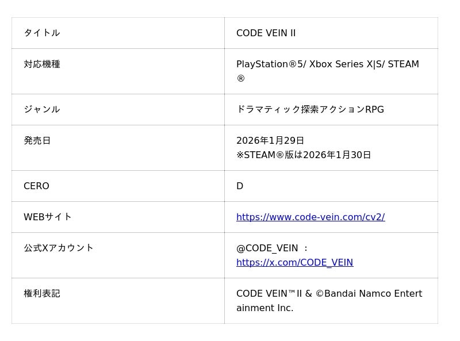Click the STEAM®版は2026年1月30日 note line
The height and width of the screenshot is (341, 460).
[x=304, y=155]
